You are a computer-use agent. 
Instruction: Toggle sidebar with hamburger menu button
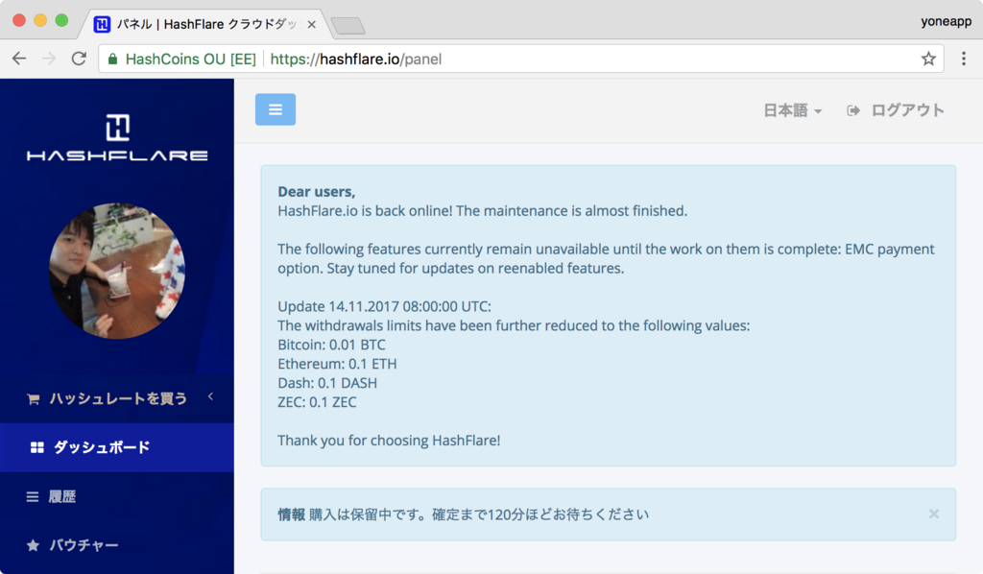276,109
